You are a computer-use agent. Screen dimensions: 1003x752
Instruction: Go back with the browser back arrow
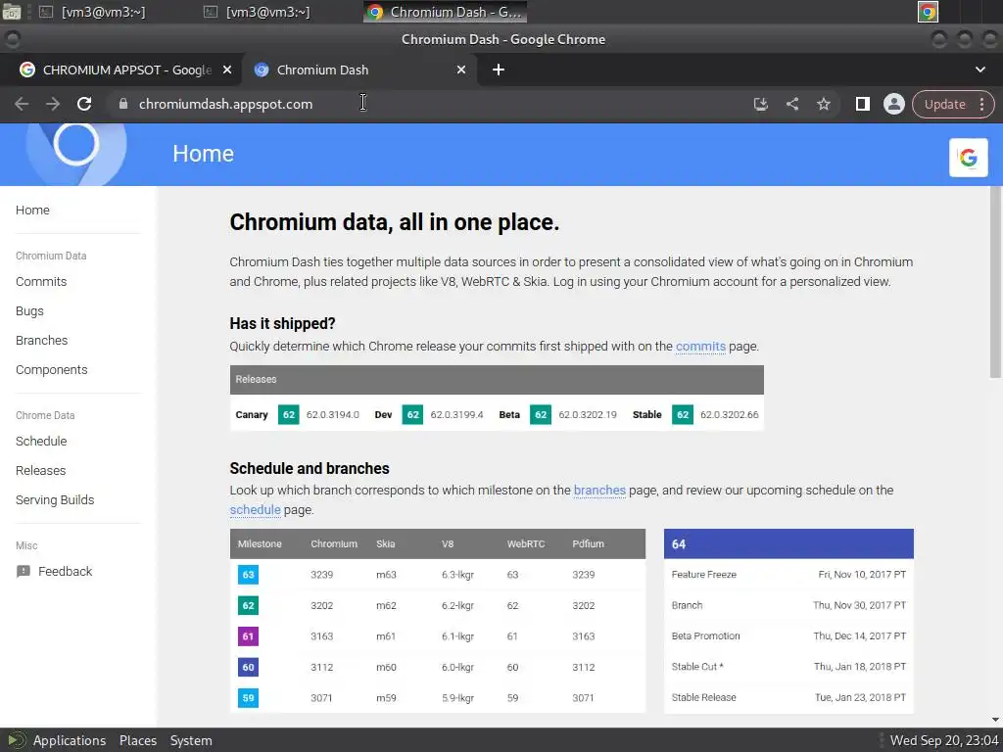pyautogui.click(x=22, y=104)
